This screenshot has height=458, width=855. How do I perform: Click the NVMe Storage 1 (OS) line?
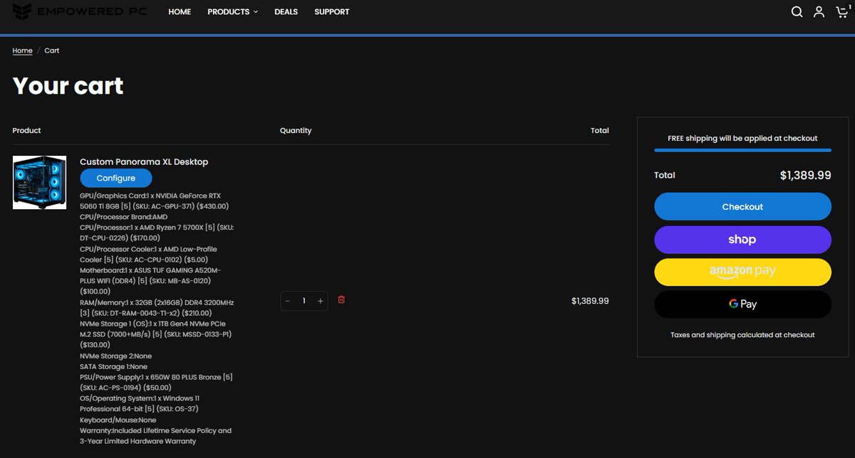(157, 334)
